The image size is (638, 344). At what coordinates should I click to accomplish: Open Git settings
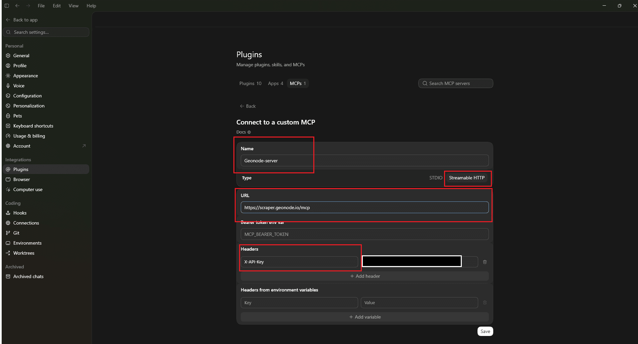(x=46, y=233)
